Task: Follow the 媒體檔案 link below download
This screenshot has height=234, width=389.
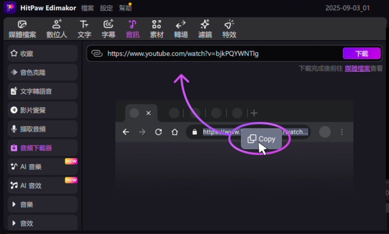Action: (x=357, y=68)
